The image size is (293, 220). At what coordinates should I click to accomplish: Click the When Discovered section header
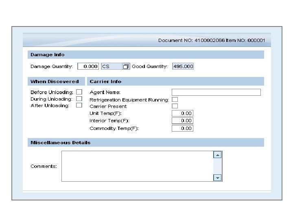56,81
